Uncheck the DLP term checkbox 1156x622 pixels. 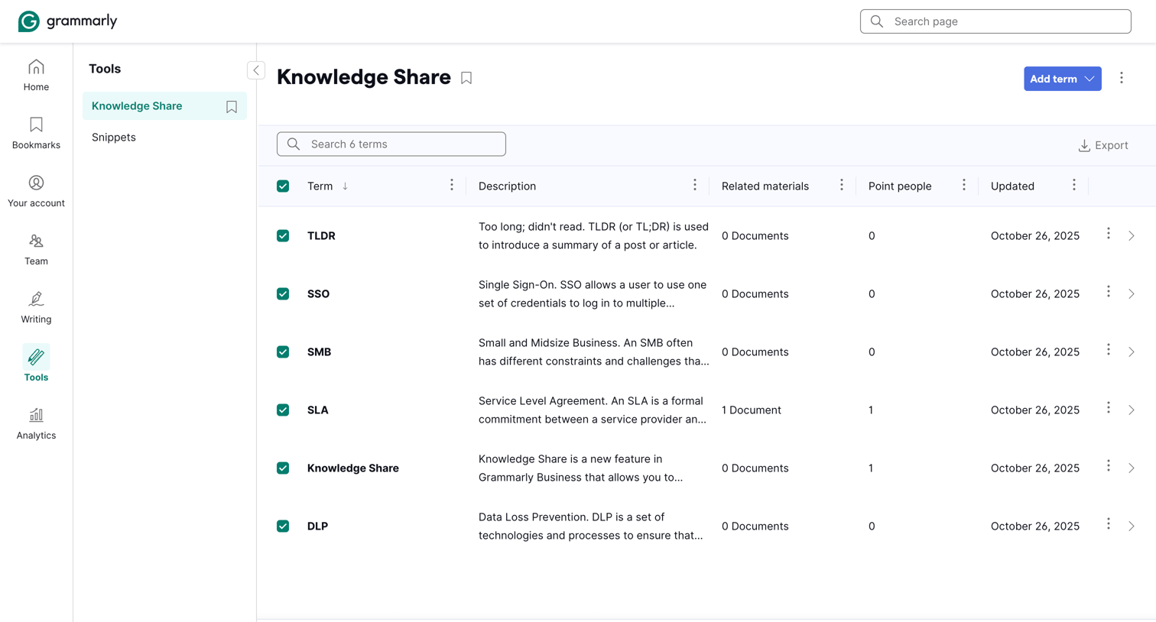click(283, 526)
